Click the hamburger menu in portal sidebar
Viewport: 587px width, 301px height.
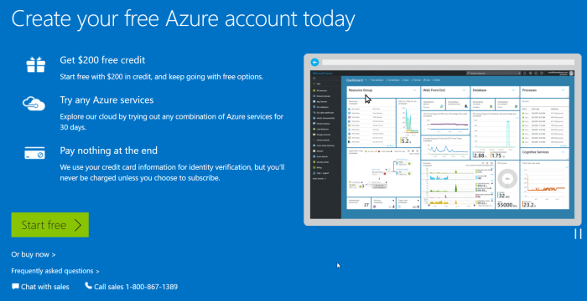coord(314,78)
